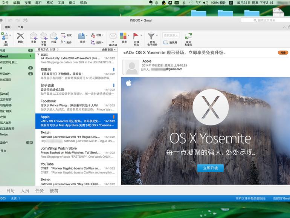290x218 pixels.
Task: Open the YouTube CNET email
Action: click(x=76, y=168)
